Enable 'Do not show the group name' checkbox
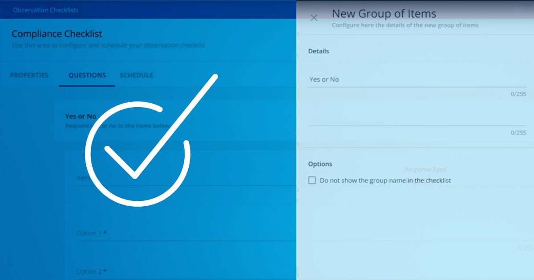534x280 pixels. click(312, 180)
